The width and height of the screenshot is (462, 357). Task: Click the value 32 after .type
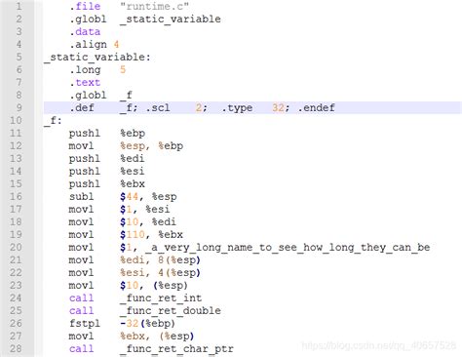(278, 107)
